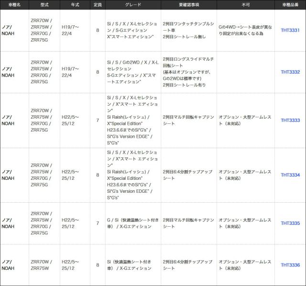Select the H22/5～25/12 year in THT3336 row
Viewport: 306px width, 286px height.
click(x=70, y=265)
